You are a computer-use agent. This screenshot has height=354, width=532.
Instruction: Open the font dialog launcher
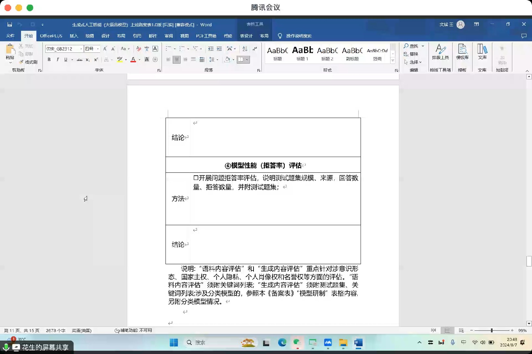(159, 70)
